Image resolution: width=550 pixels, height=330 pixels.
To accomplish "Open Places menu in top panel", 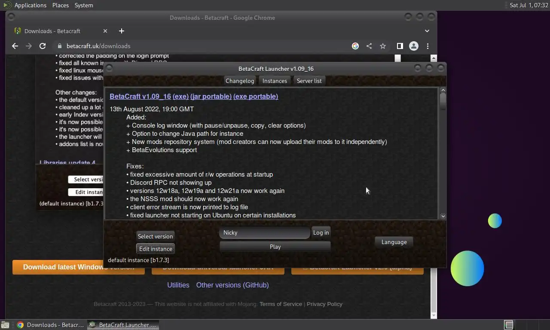I will (61, 5).
